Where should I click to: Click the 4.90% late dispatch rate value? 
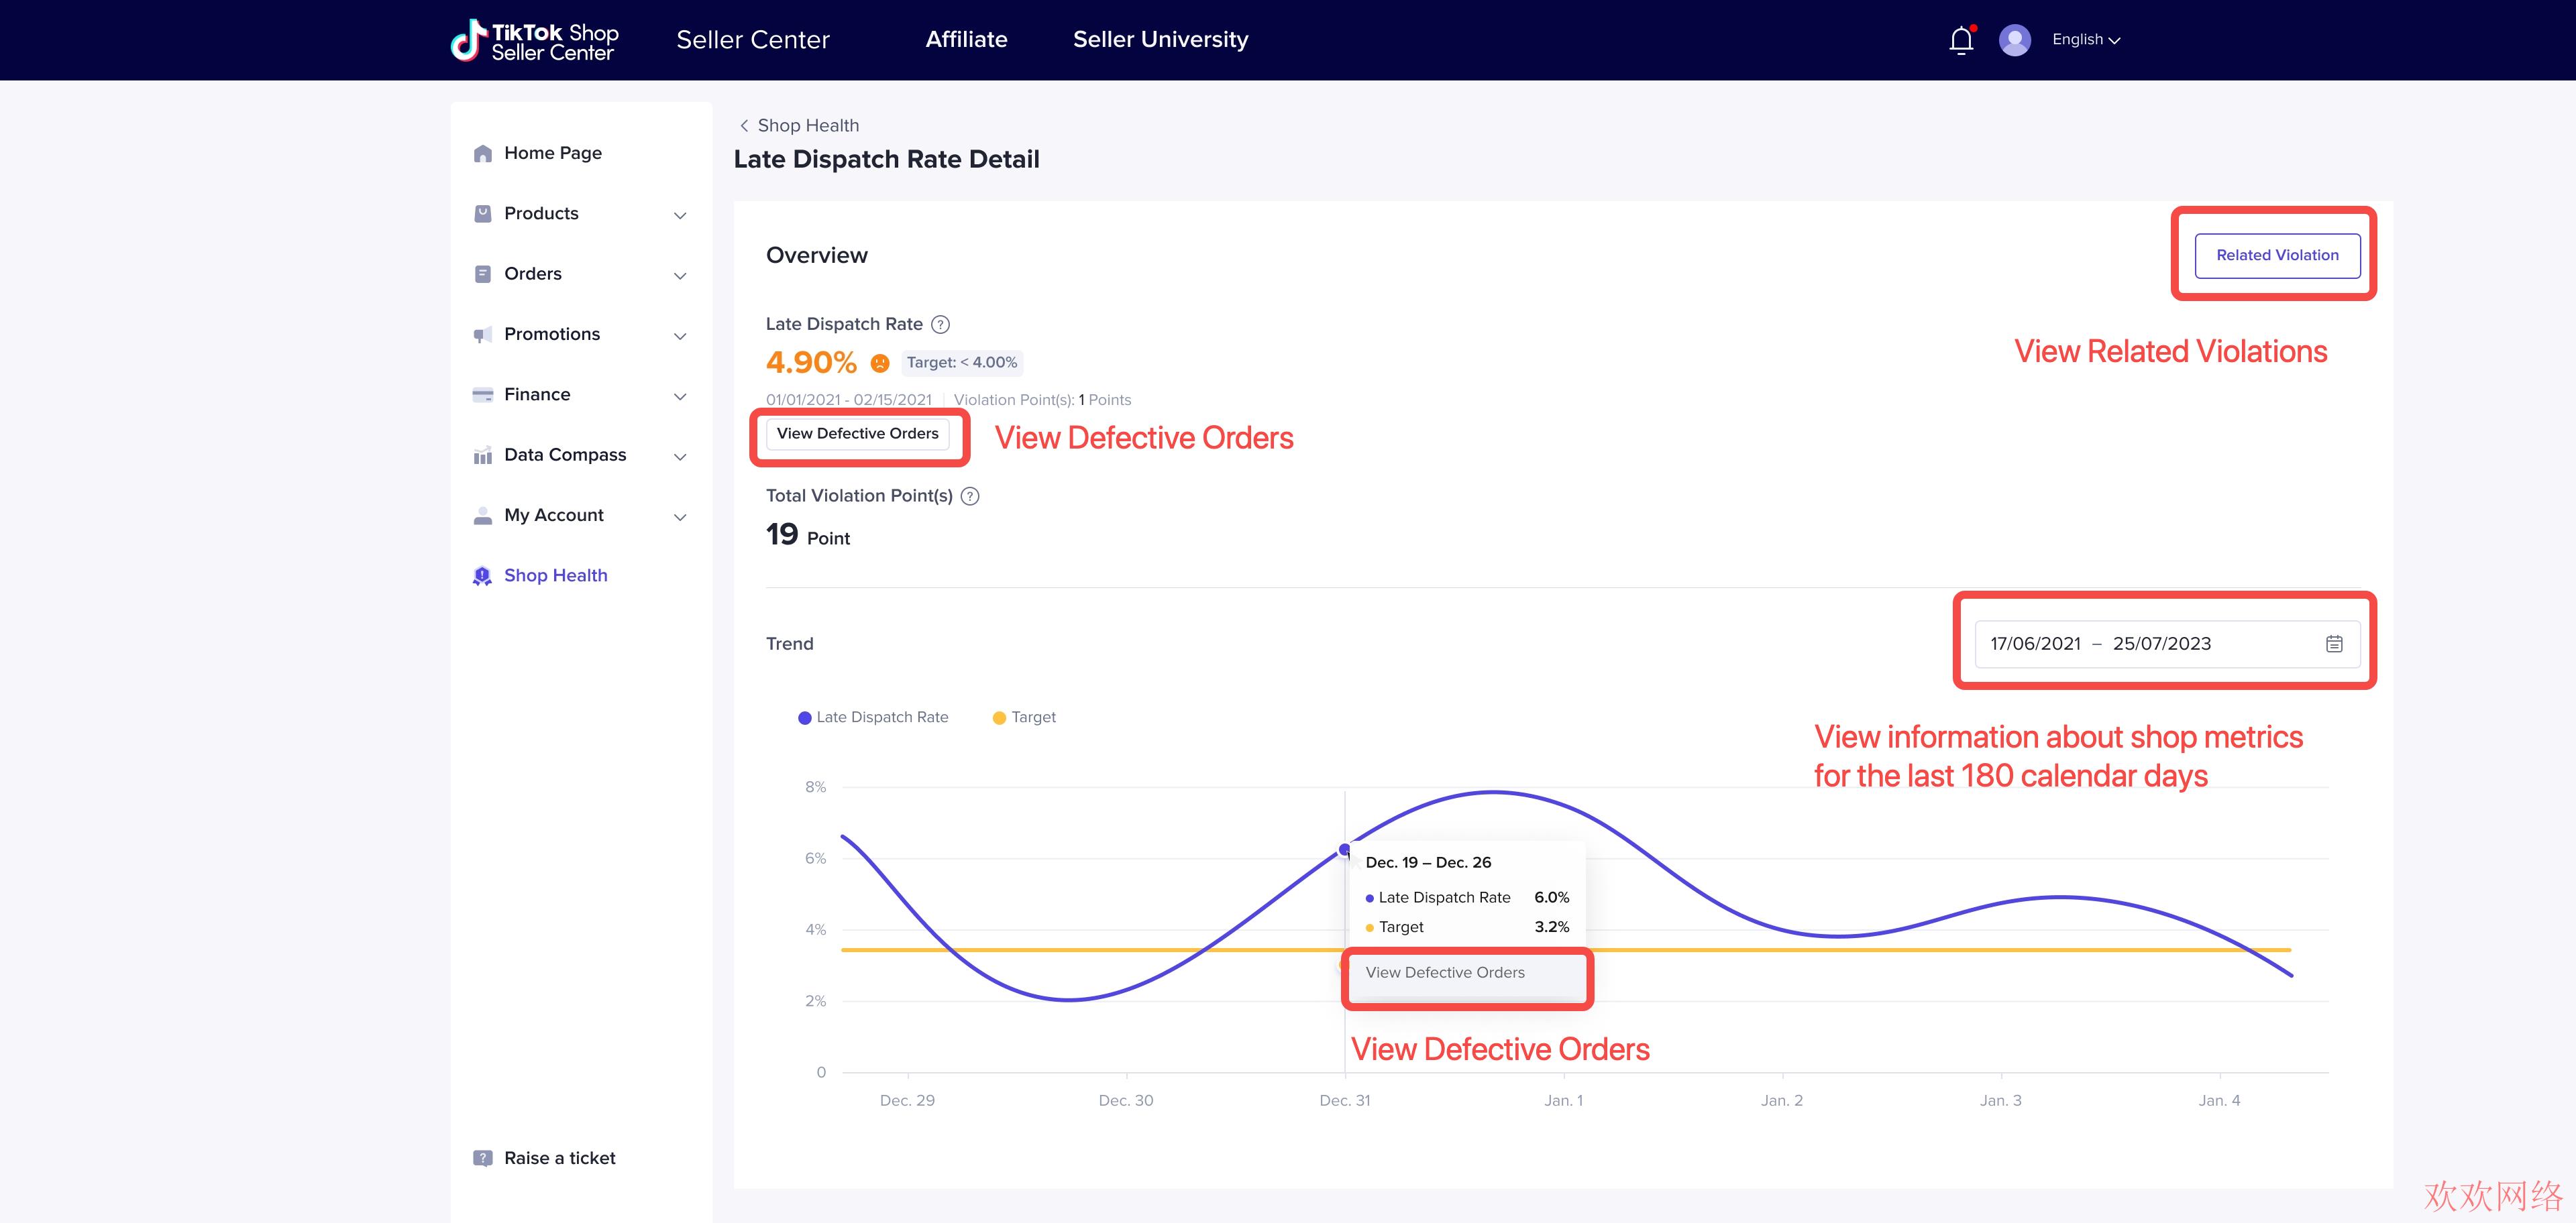tap(811, 363)
